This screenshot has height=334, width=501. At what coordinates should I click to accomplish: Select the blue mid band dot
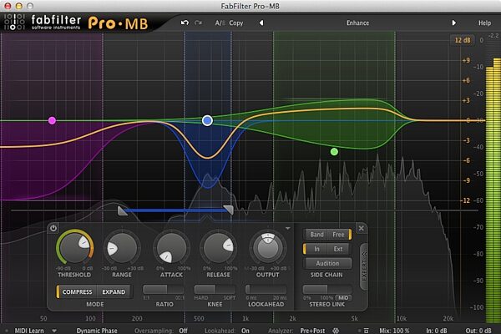207,120
